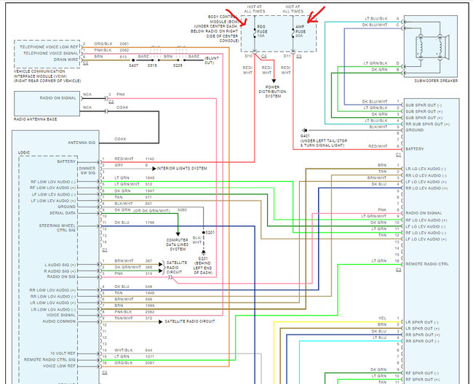473x384 pixels.
Task: Click the SUB SPKR OUT (-) label
Action: [424, 105]
